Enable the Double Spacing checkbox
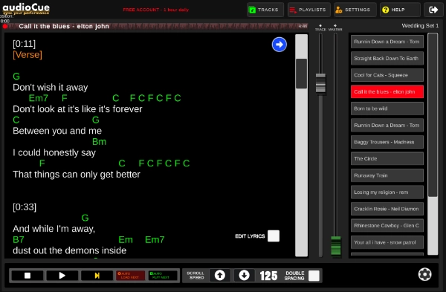This screenshot has height=292, width=446. point(314,276)
